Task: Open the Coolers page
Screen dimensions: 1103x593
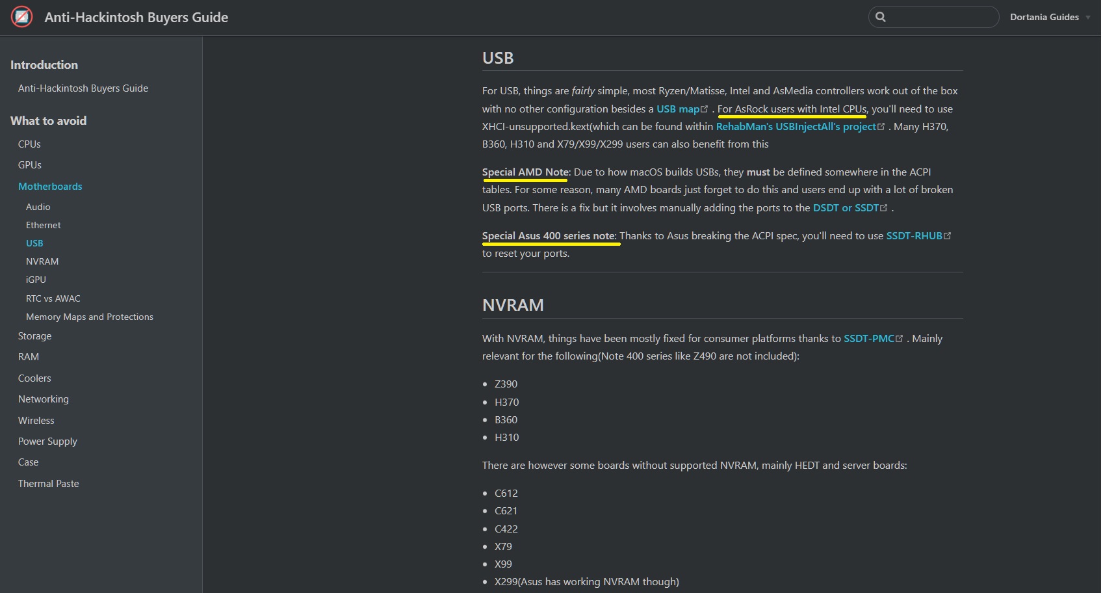Action: click(x=34, y=378)
